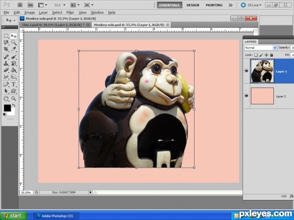Select the Rectangular Marquee tool

[x=6, y=36]
